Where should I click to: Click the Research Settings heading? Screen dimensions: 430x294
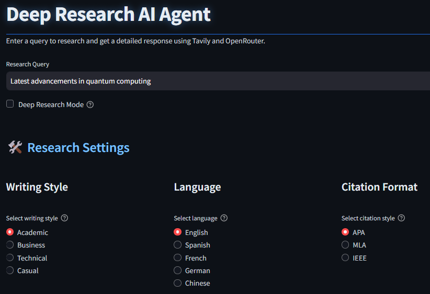[78, 148]
